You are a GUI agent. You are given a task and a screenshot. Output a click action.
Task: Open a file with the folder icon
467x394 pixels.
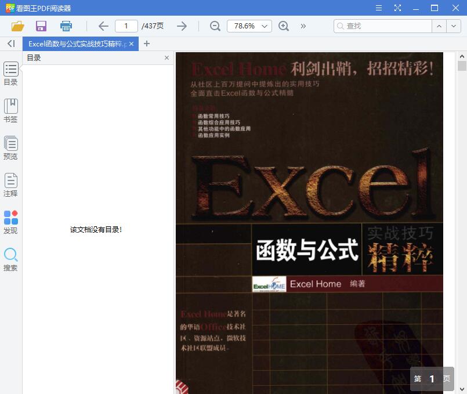tap(17, 26)
